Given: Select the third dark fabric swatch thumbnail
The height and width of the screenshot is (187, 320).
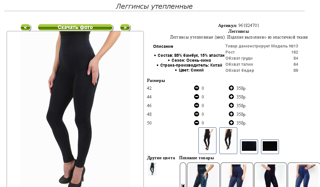Looking at the screenshot, I should [249, 146].
